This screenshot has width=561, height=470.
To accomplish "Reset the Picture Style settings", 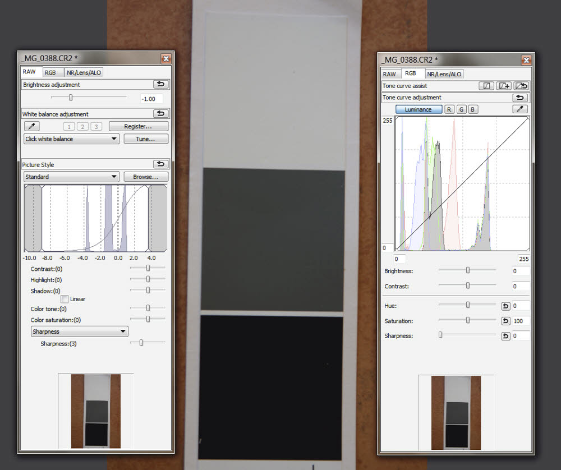I will [x=160, y=164].
